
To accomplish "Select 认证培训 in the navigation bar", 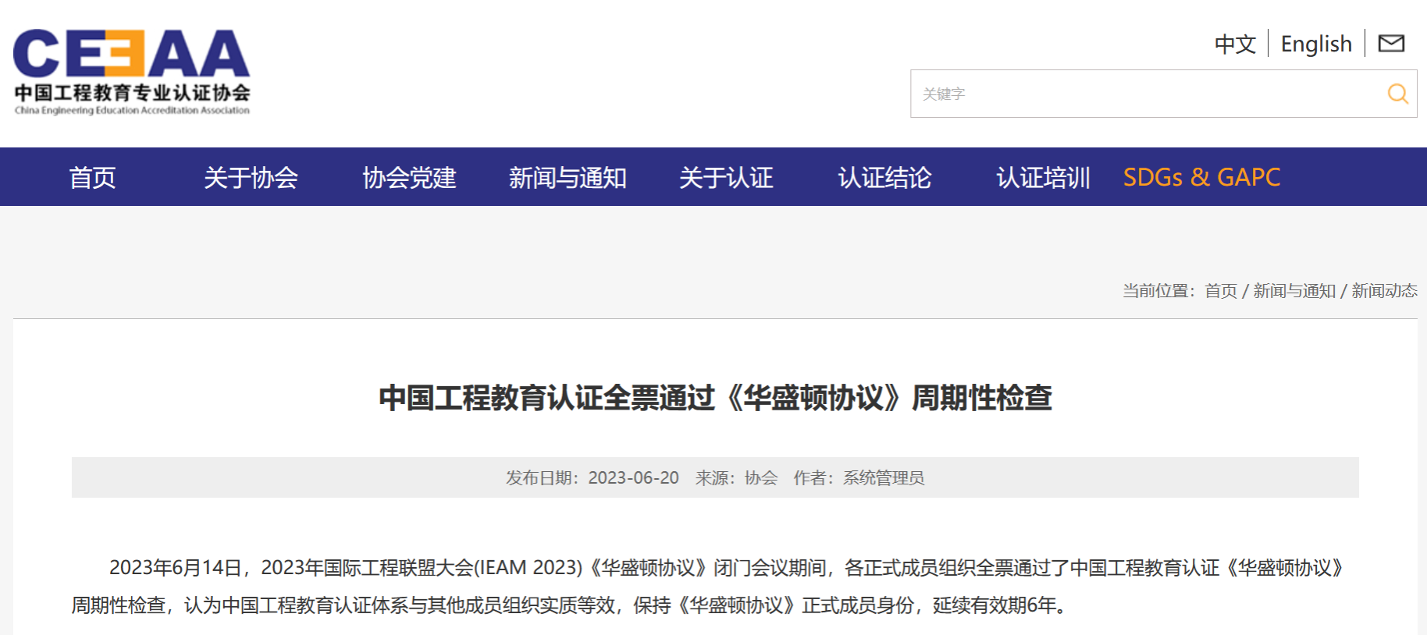I will (x=1043, y=178).
